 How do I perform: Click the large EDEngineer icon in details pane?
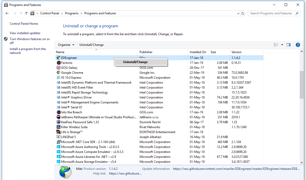65,172
